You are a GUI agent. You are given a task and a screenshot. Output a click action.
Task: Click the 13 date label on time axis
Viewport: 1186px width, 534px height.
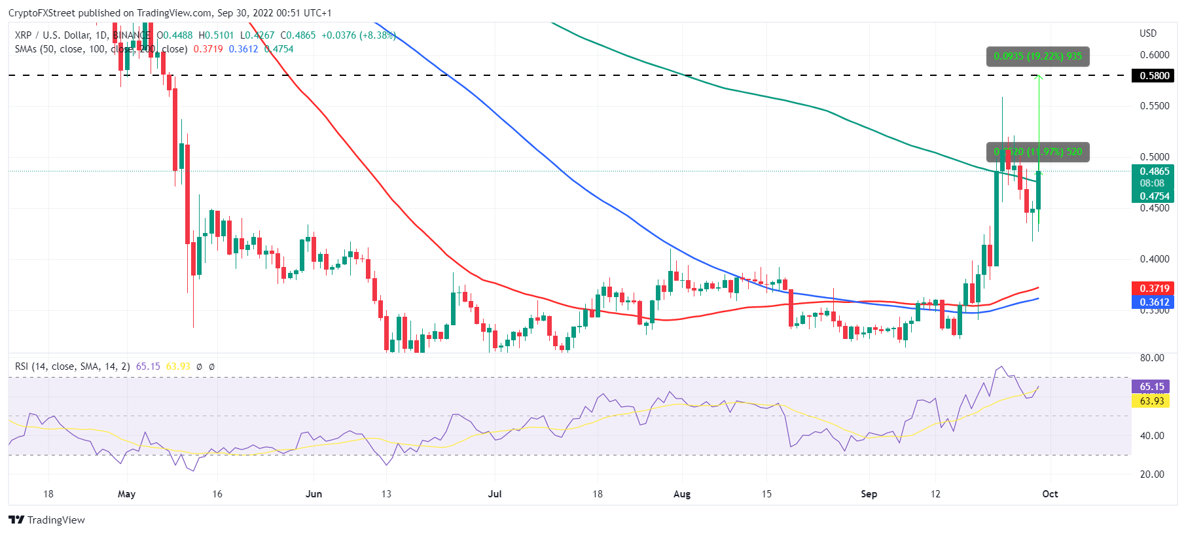click(x=386, y=494)
